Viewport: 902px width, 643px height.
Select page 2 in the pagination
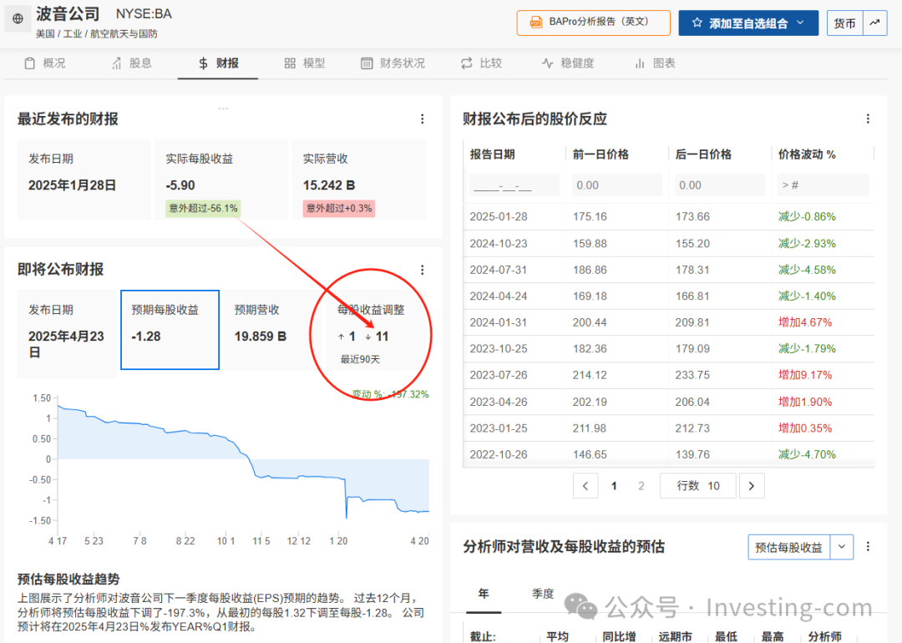coord(641,486)
